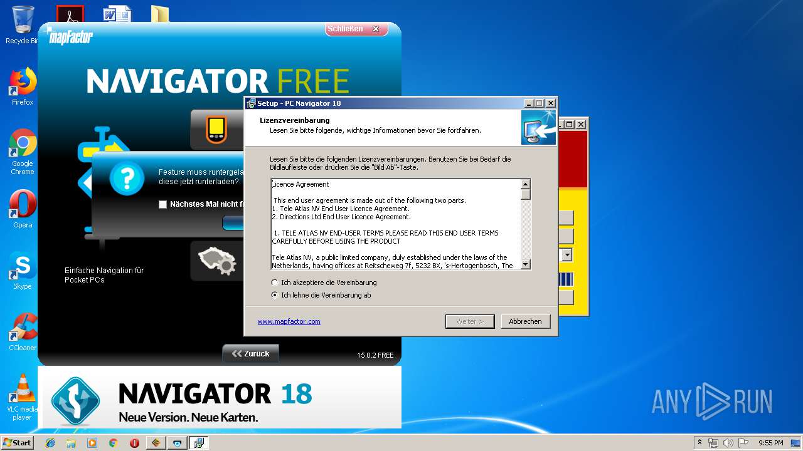Open the Adobe PDF desktop icon
The image size is (803, 451).
[70, 14]
